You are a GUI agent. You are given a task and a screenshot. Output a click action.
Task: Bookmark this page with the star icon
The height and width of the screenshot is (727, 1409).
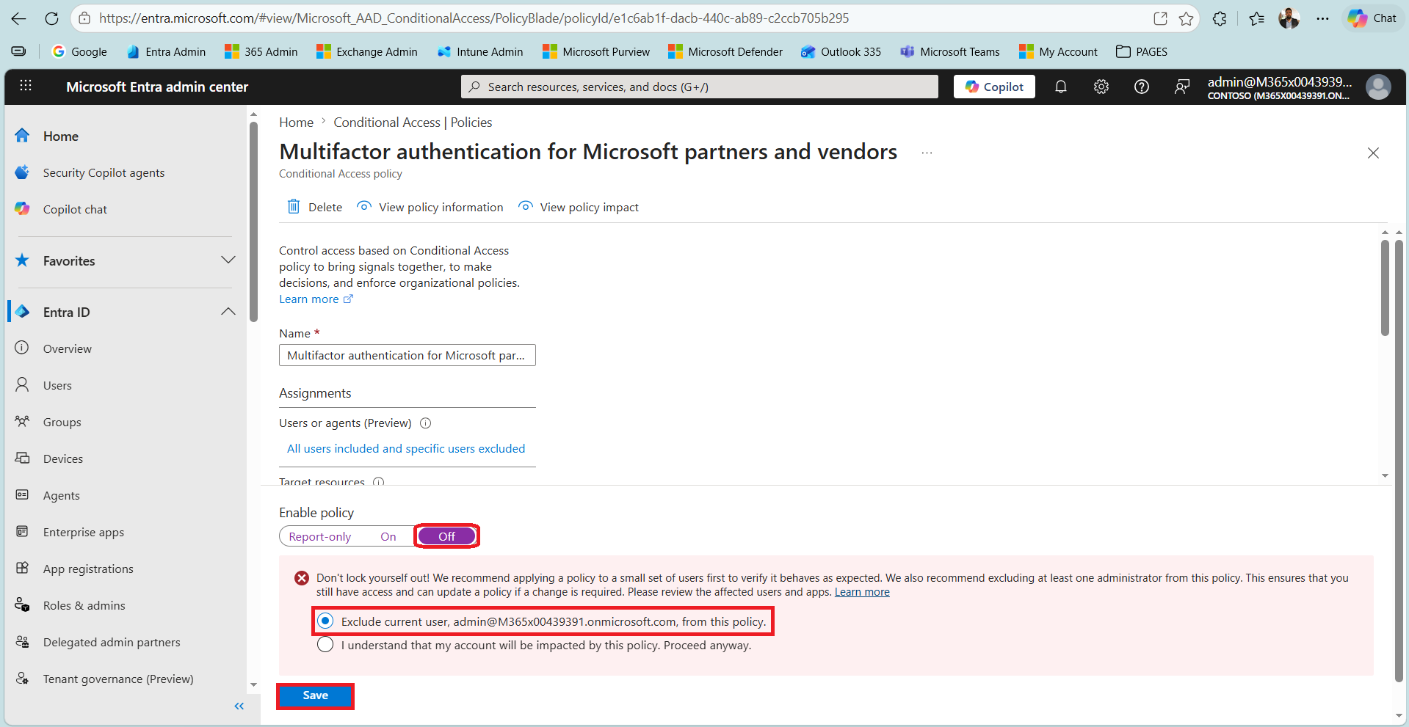pos(1186,18)
